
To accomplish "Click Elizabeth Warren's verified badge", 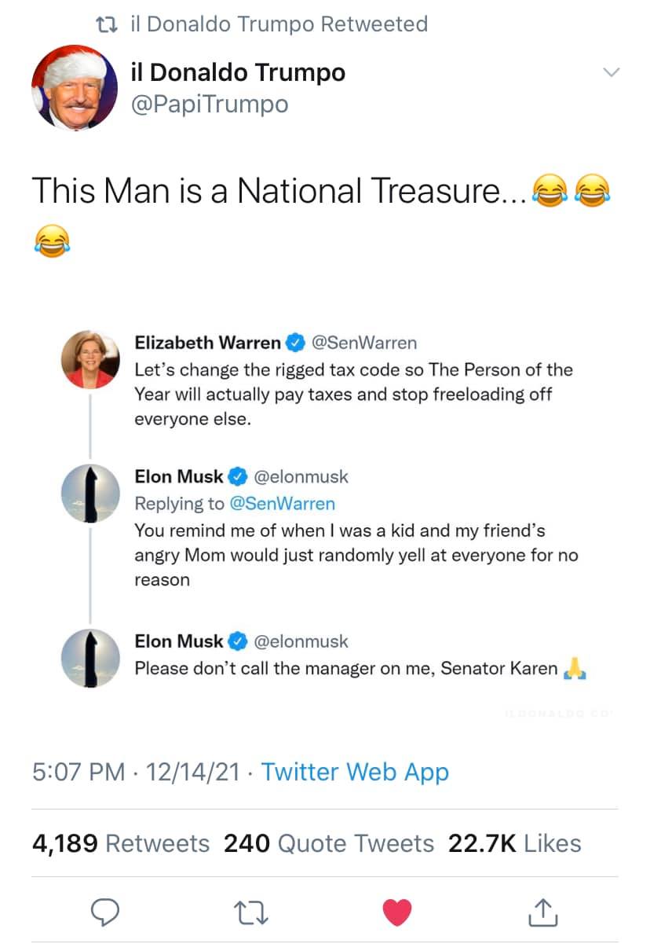I will 295,343.
